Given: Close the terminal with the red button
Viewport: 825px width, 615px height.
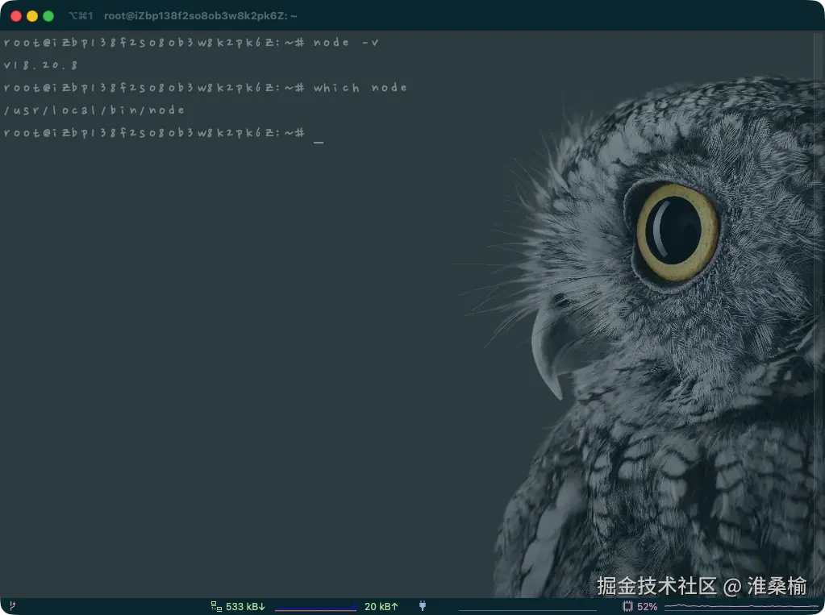Looking at the screenshot, I should [16, 16].
